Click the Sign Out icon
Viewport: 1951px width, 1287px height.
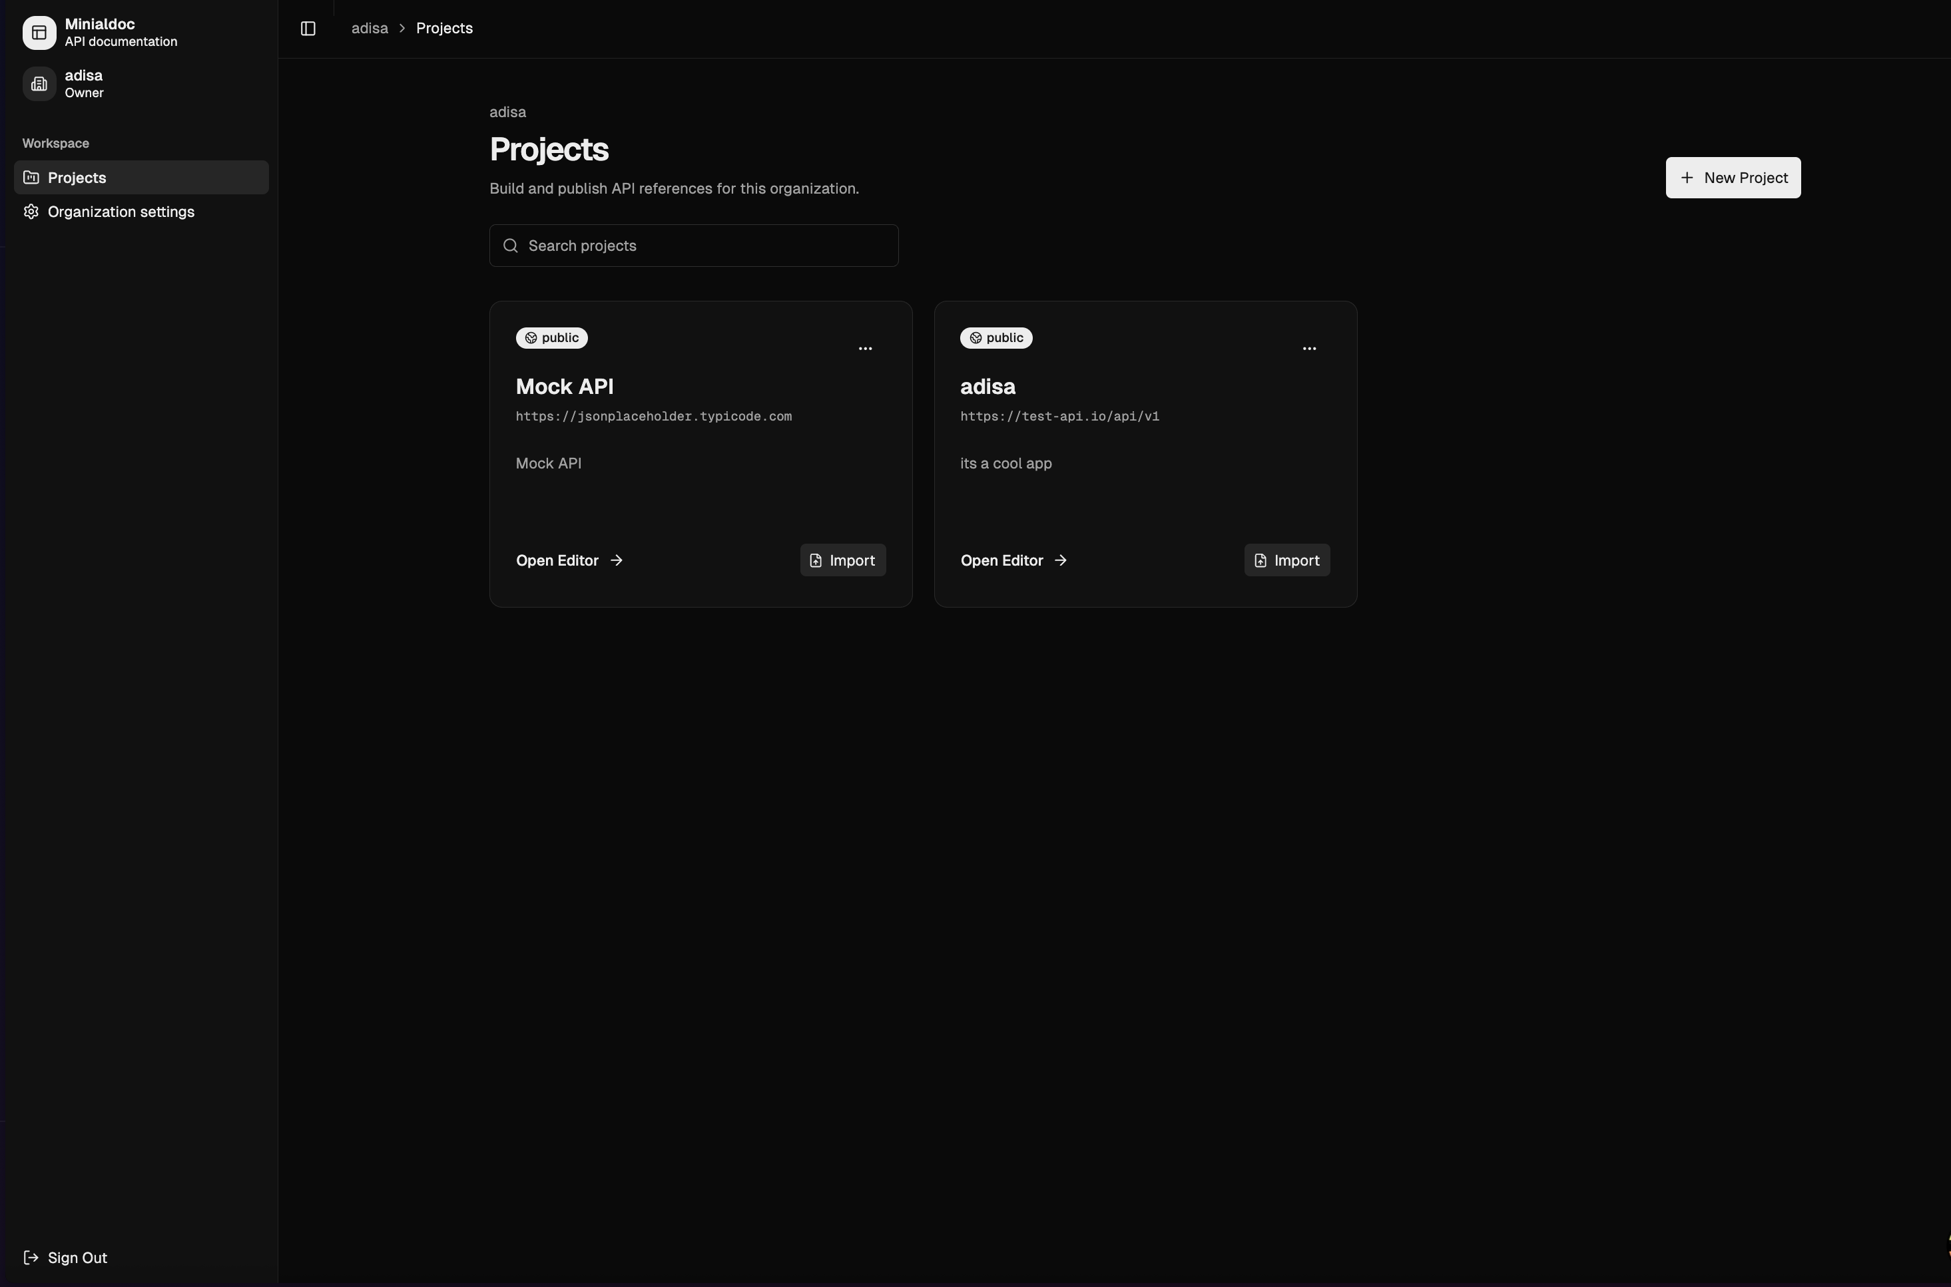tap(31, 1258)
